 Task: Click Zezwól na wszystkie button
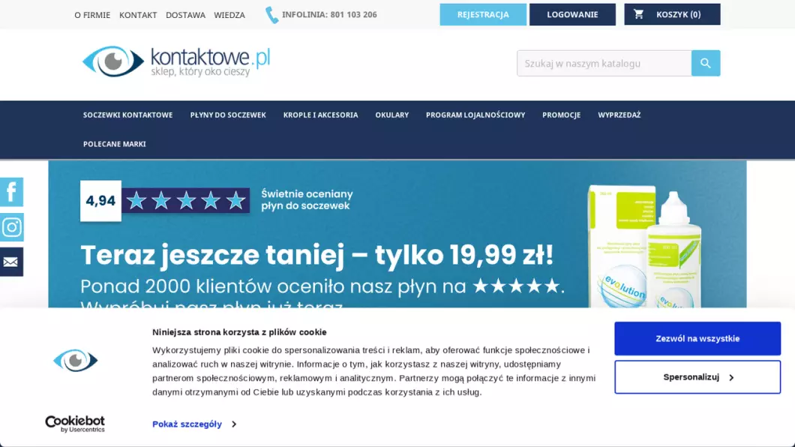click(x=697, y=338)
